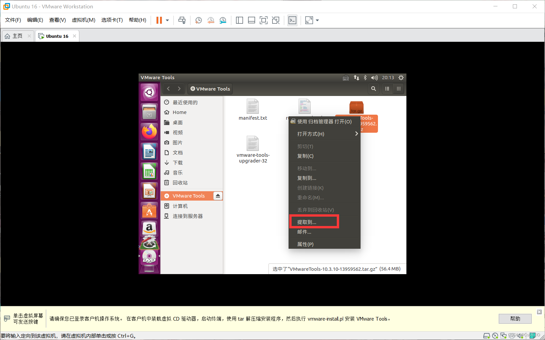Viewport: 545px width, 340px height.
Task: Close the 主页 tab
Action: [29, 36]
